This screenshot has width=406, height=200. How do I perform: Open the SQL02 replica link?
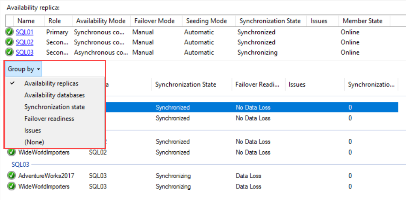(x=25, y=42)
